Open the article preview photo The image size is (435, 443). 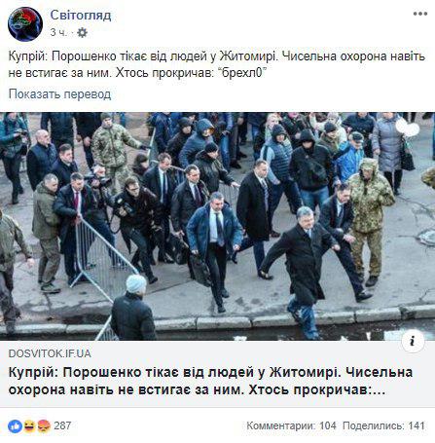click(217, 226)
